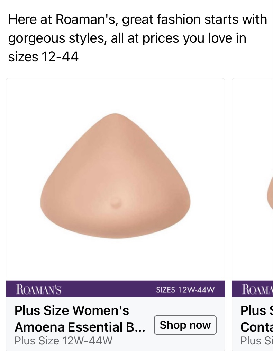
Task: Click the Amoena Essential B... title line
Action: point(80,327)
